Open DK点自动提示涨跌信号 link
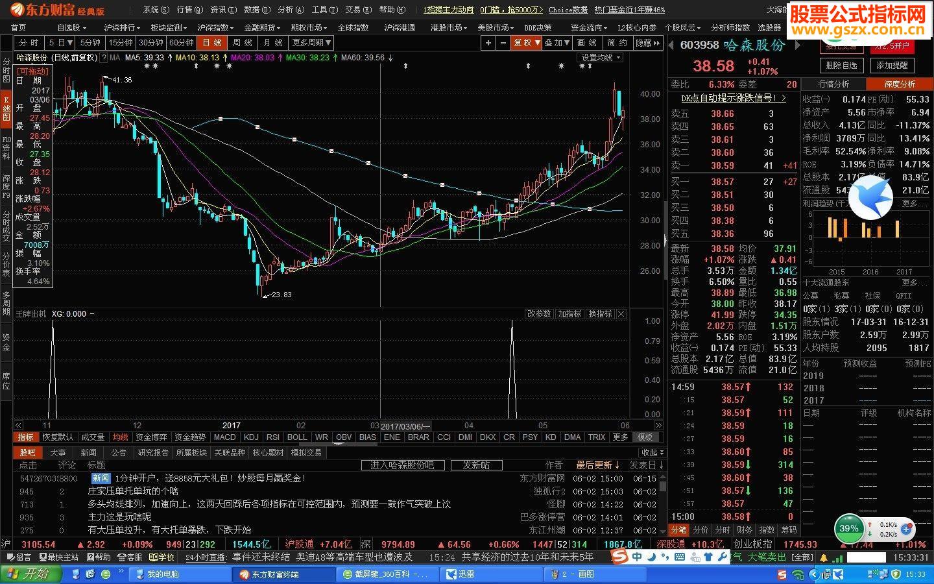Image resolution: width=934 pixels, height=584 pixels. click(734, 98)
